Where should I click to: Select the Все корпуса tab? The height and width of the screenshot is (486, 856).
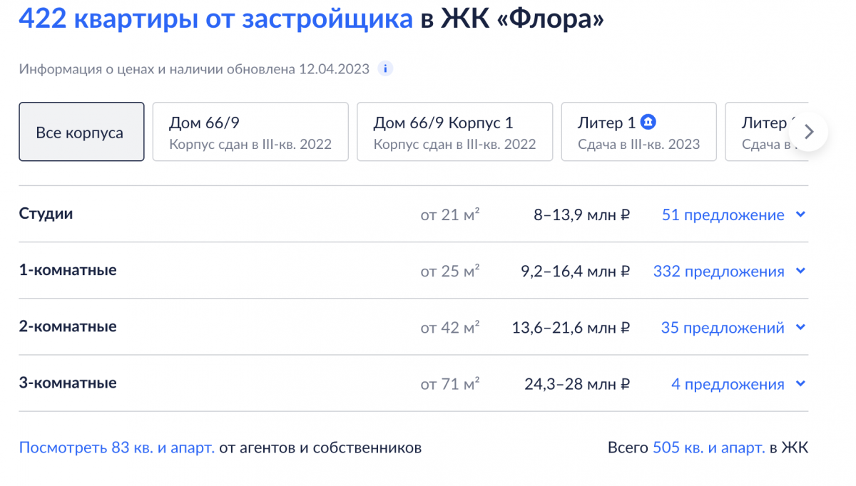click(x=81, y=132)
